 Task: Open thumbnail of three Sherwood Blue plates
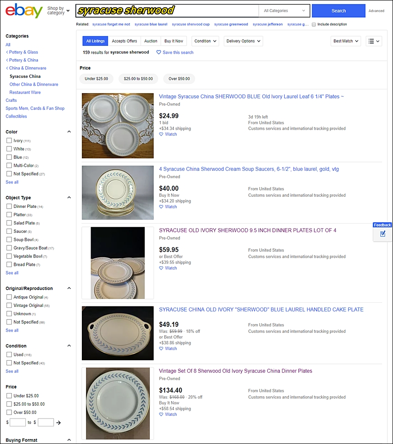(117, 126)
